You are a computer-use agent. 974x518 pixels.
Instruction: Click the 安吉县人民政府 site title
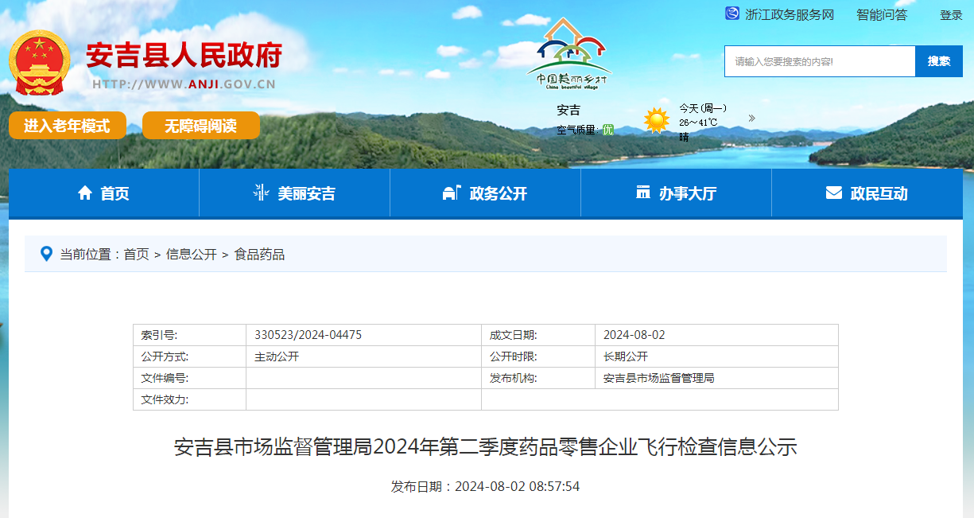184,56
